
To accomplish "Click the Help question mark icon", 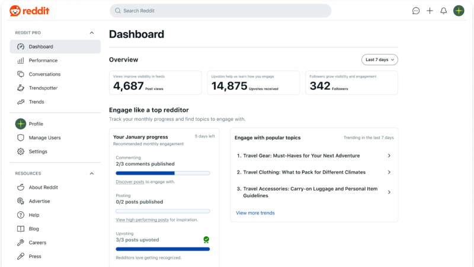I will point(21,215).
